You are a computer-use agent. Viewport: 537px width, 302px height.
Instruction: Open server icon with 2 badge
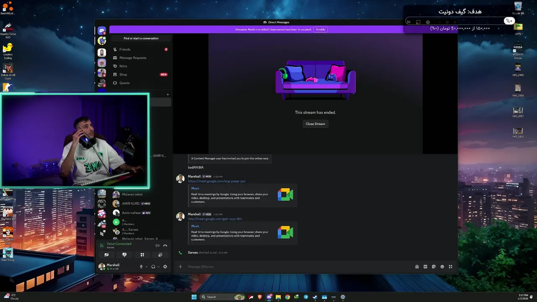pos(102,214)
